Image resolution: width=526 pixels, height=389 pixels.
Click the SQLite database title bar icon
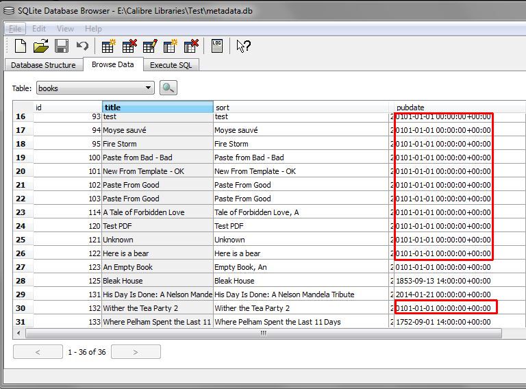click(8, 11)
